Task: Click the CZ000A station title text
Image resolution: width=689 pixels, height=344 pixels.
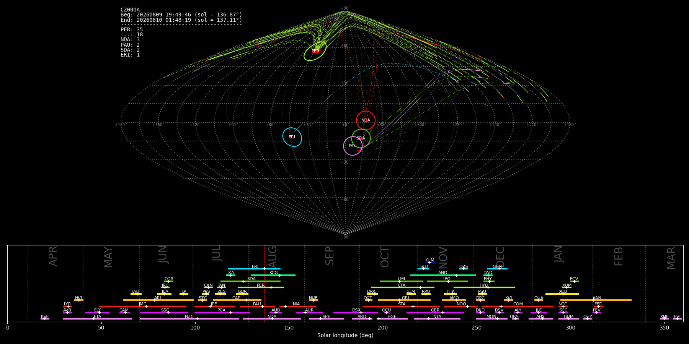Action: tap(130, 10)
